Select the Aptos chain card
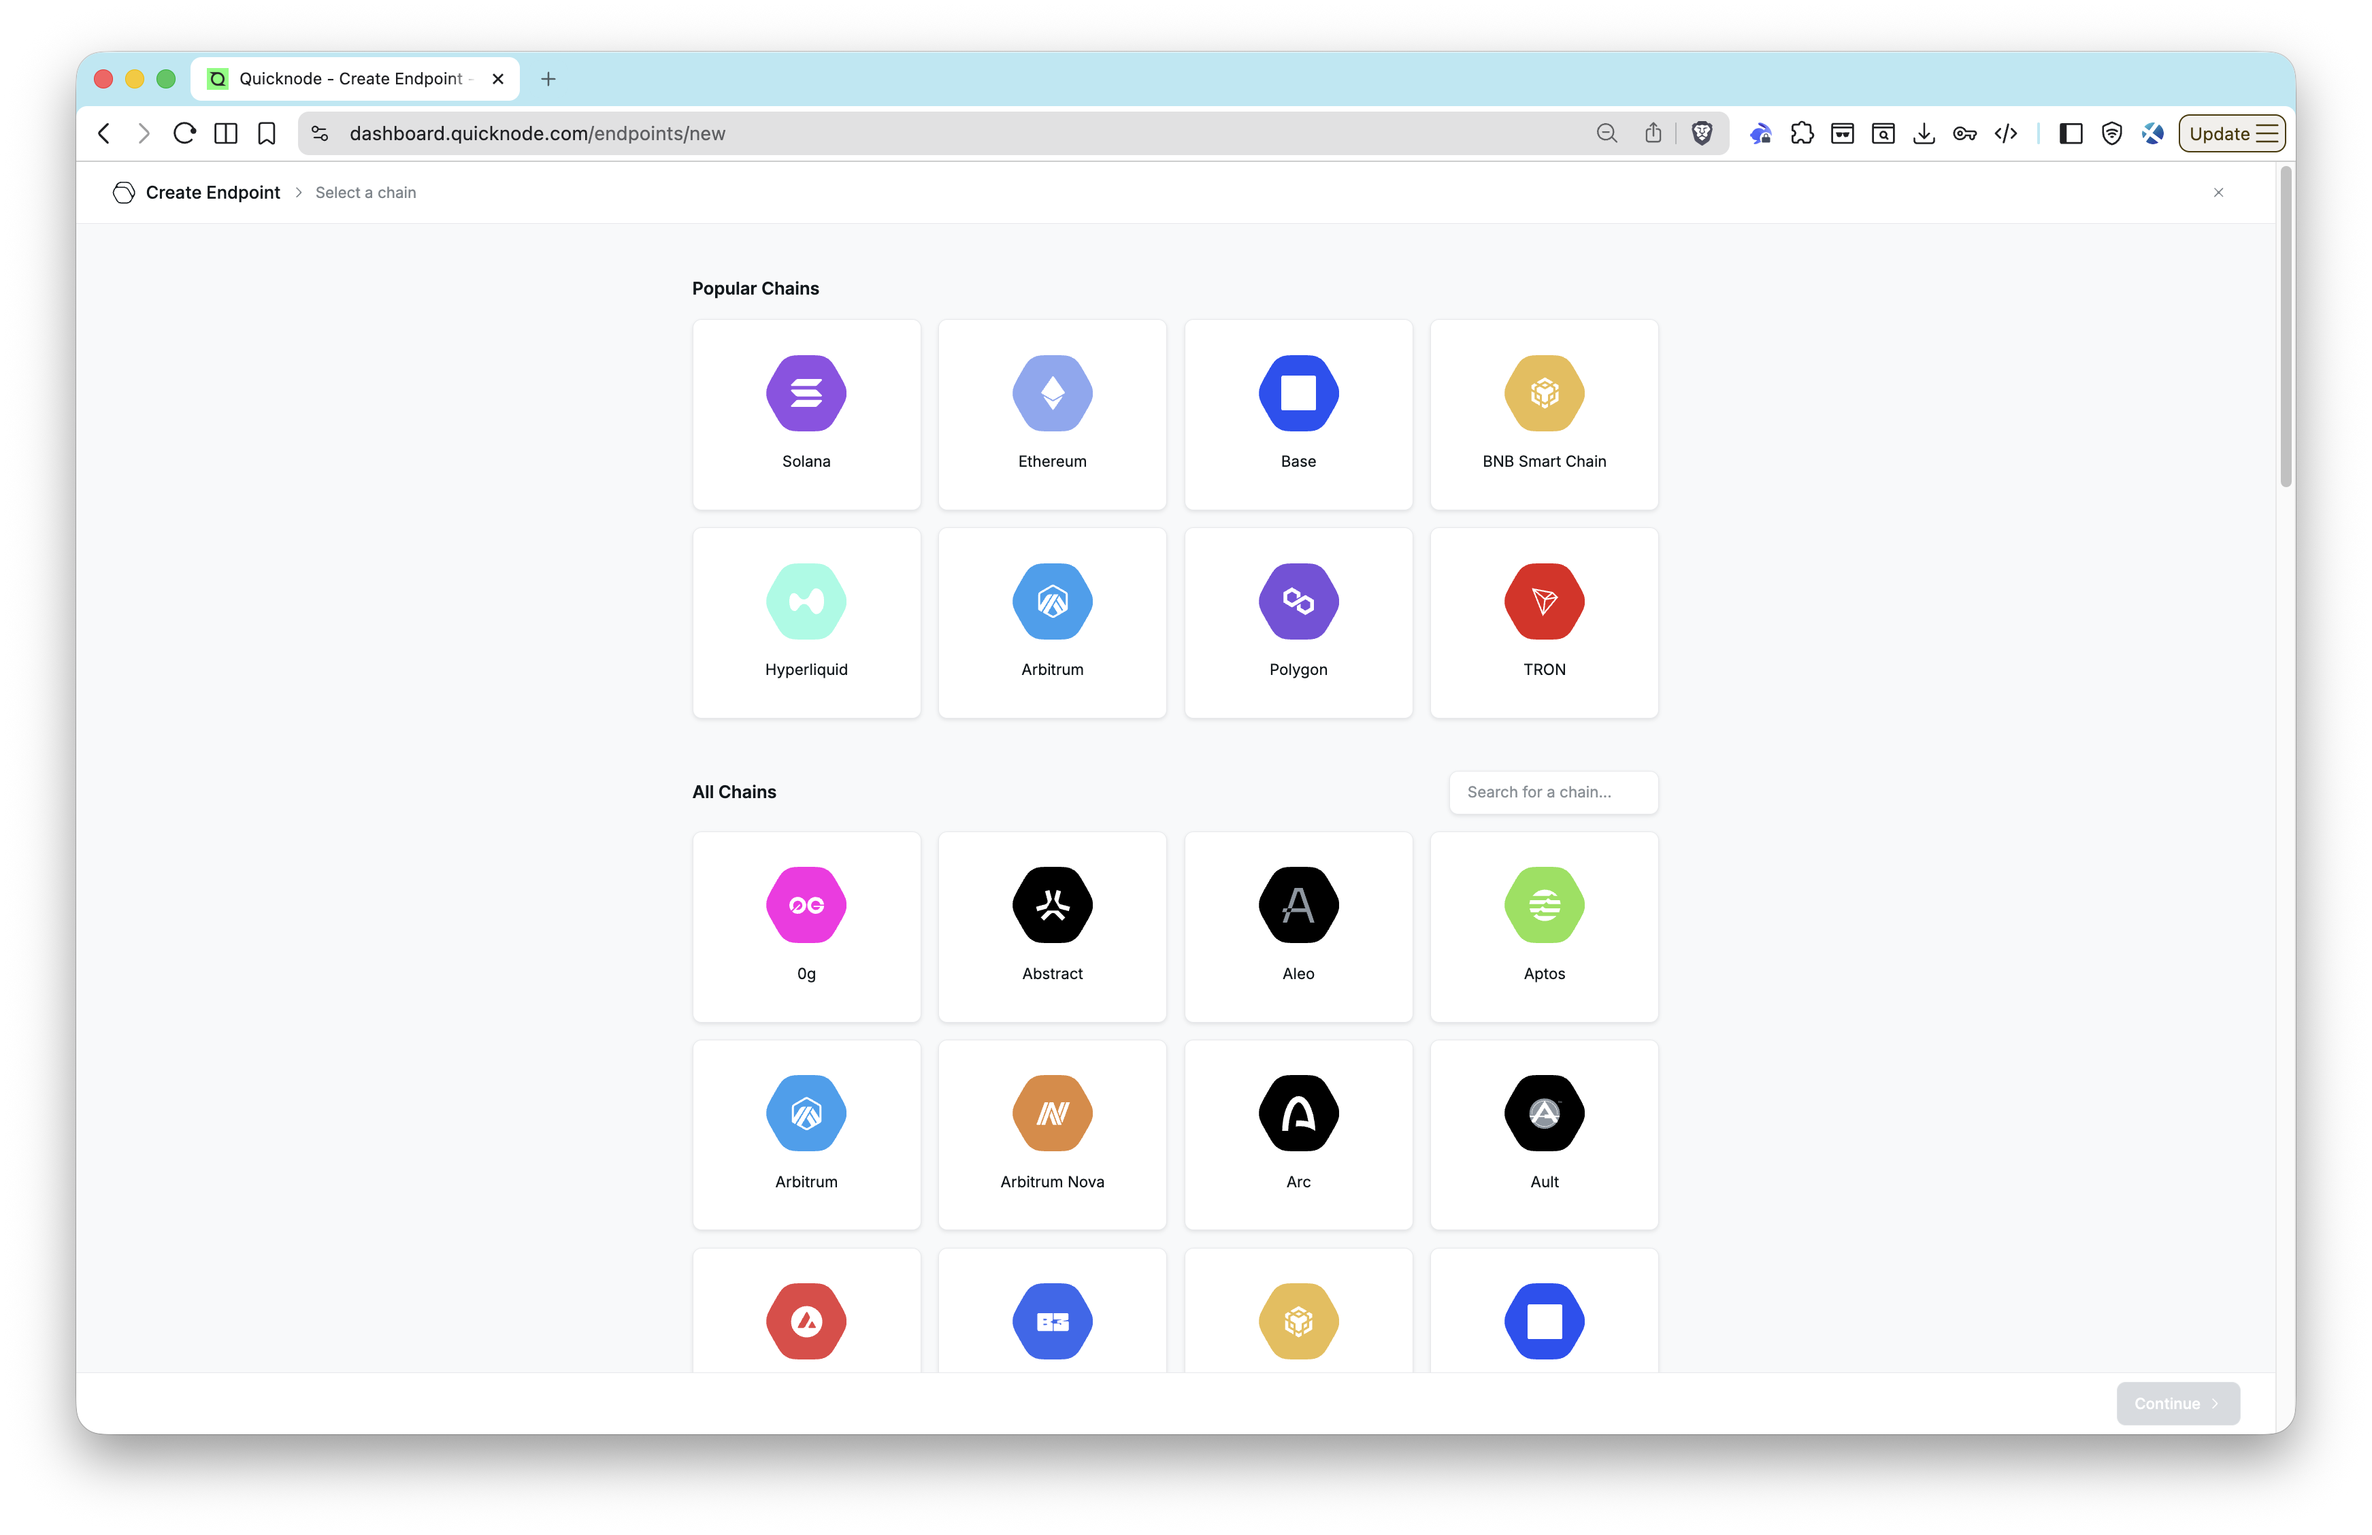The width and height of the screenshot is (2372, 1535). point(1544,926)
